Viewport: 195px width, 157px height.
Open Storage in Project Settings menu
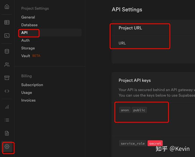(28, 48)
